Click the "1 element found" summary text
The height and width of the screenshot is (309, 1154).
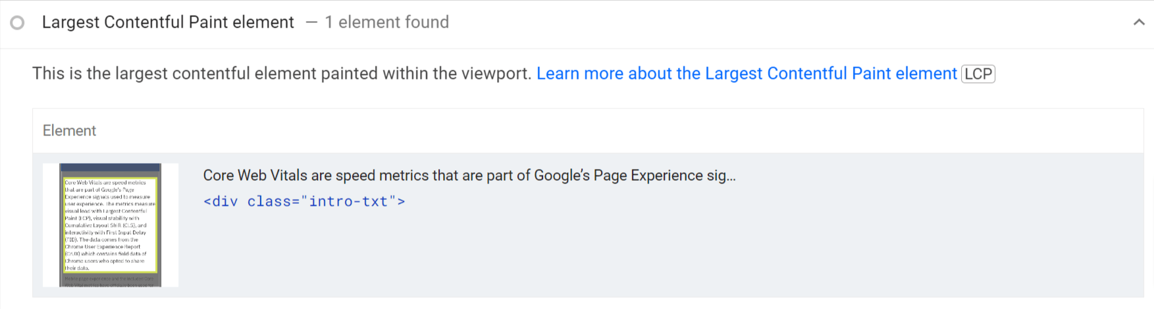click(393, 22)
